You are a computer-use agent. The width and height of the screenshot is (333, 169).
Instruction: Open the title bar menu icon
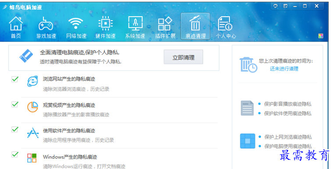click(x=285, y=6)
